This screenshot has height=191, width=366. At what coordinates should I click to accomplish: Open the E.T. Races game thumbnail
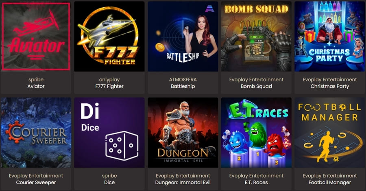(256, 133)
